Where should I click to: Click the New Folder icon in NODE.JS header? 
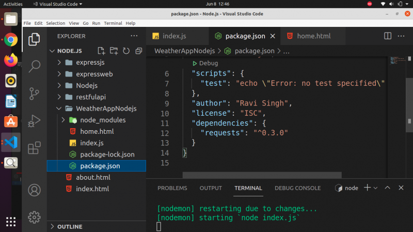click(x=114, y=51)
